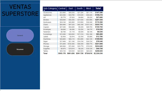Select the Labels row label
The width and height of the screenshot is (162, 91).
coord(46,37)
